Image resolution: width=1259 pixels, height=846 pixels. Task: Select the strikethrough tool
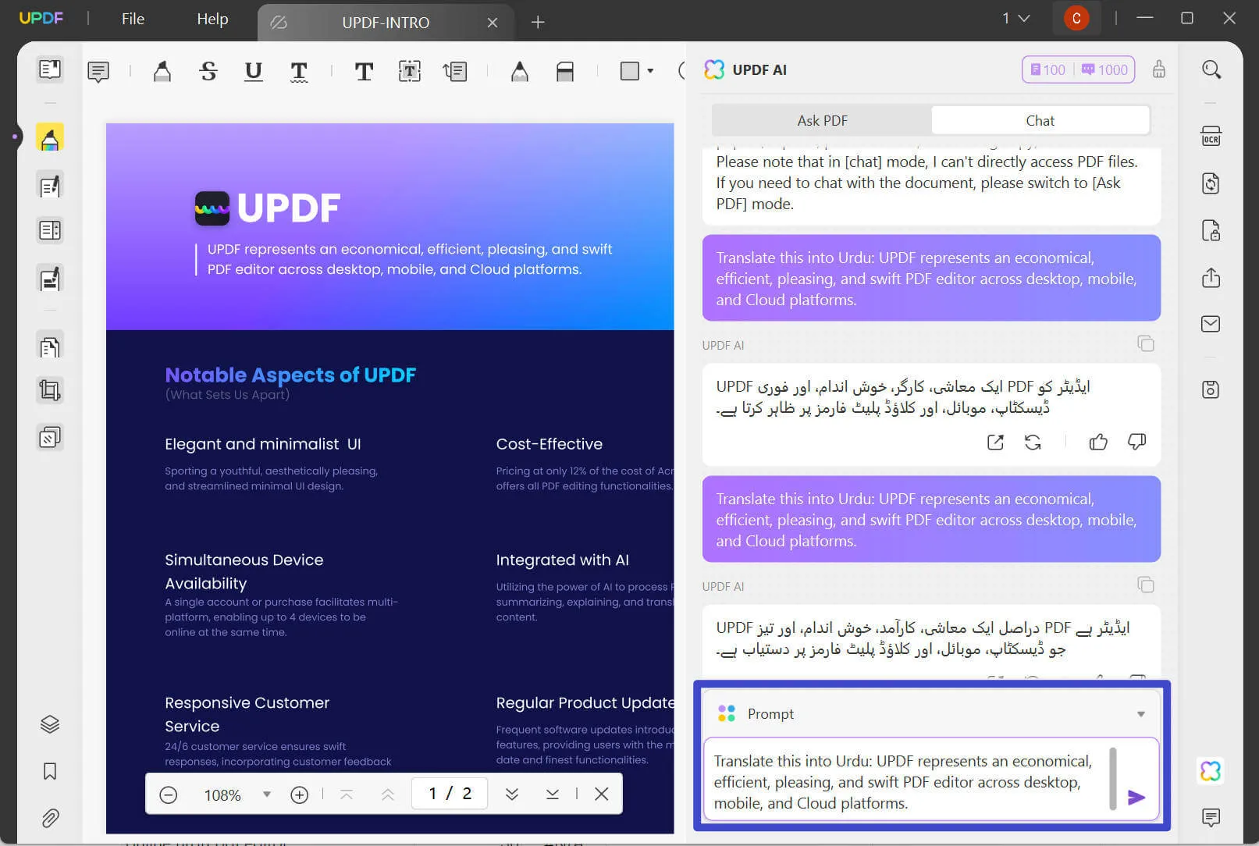[208, 72]
